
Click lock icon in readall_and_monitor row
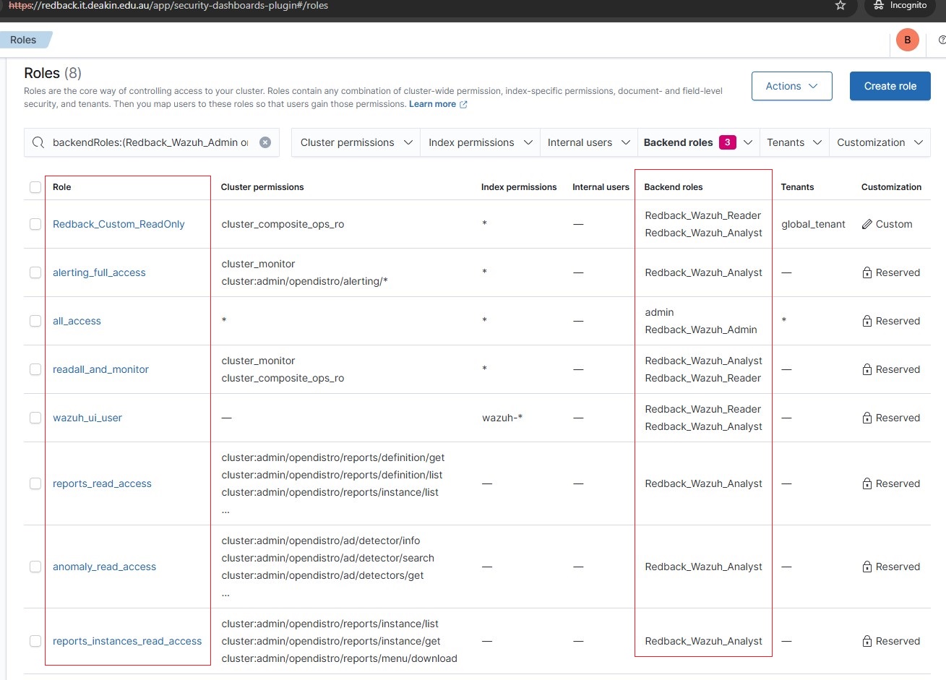coord(867,369)
